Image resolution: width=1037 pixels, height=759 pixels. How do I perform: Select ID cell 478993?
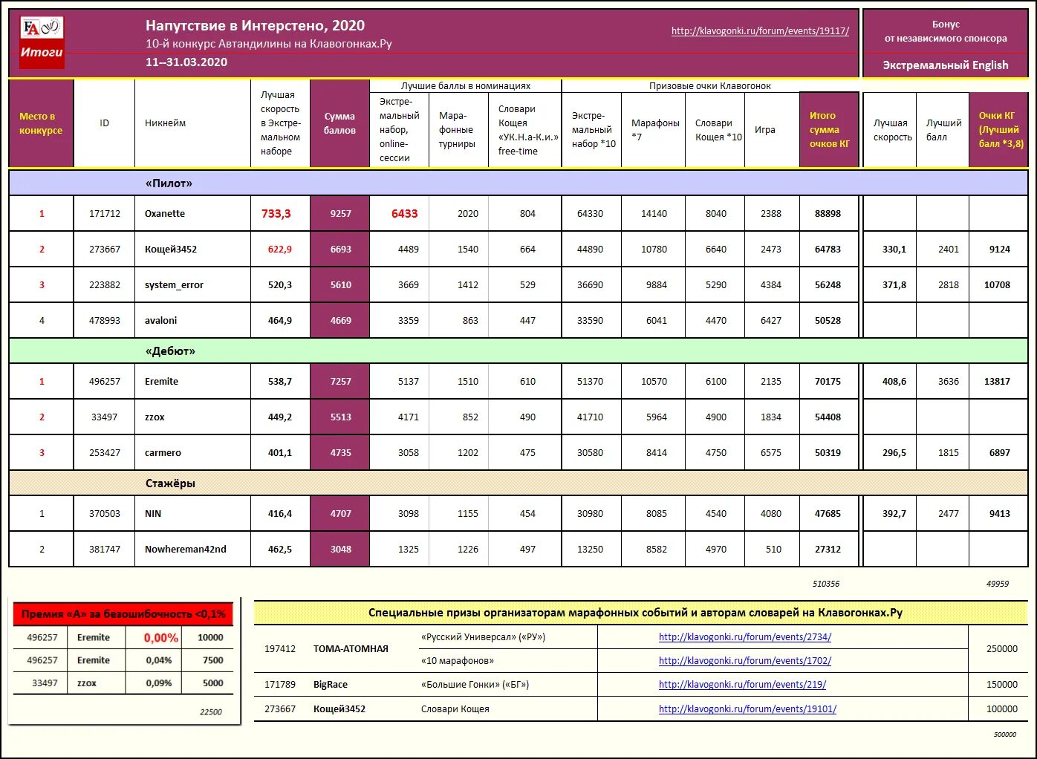[x=105, y=321]
